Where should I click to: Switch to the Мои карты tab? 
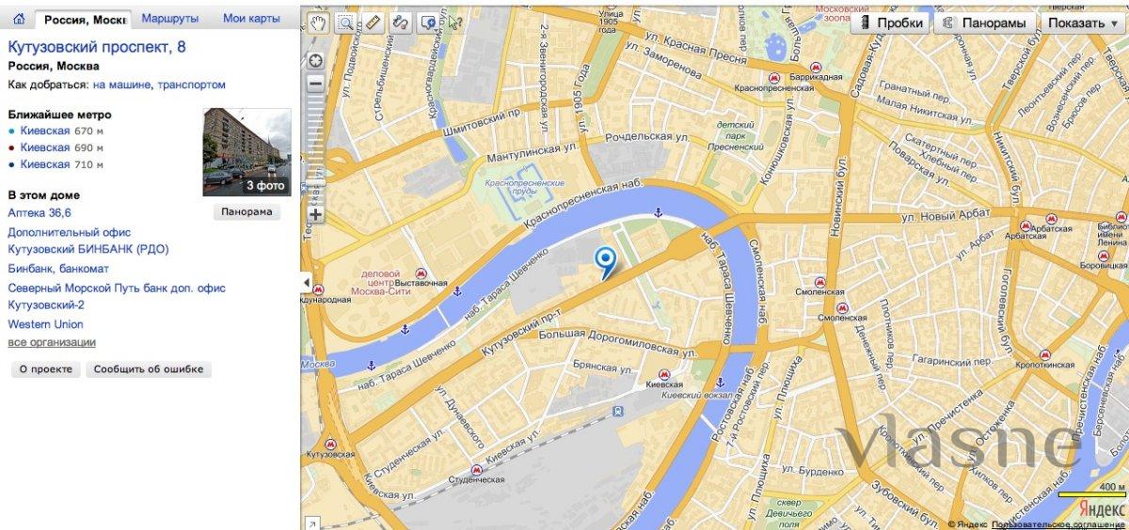[x=251, y=18]
